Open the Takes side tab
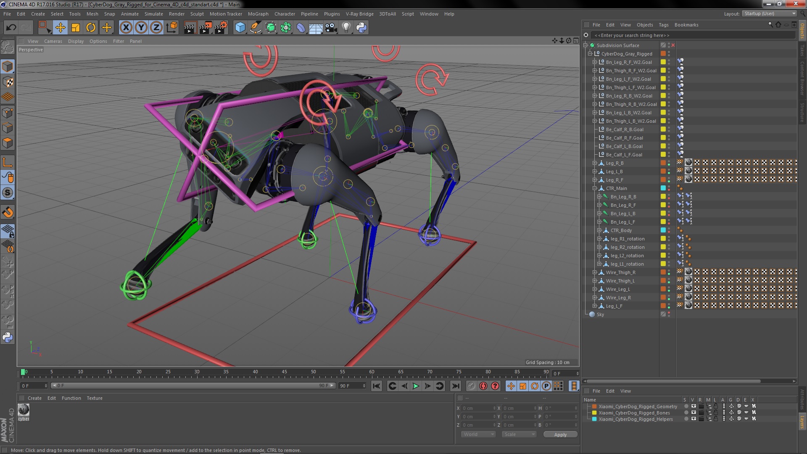 tap(802, 50)
